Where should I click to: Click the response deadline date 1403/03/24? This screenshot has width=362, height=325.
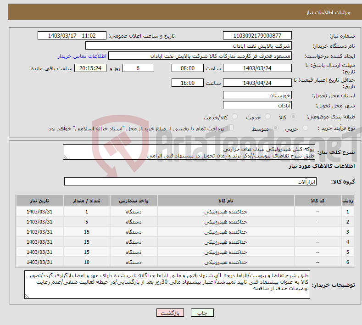pyautogui.click(x=257, y=68)
